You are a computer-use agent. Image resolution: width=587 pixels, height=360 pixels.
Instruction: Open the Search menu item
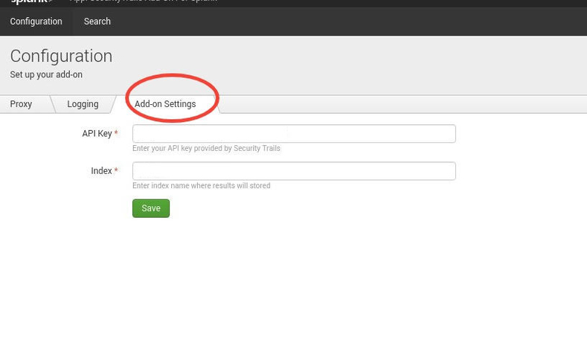point(97,22)
